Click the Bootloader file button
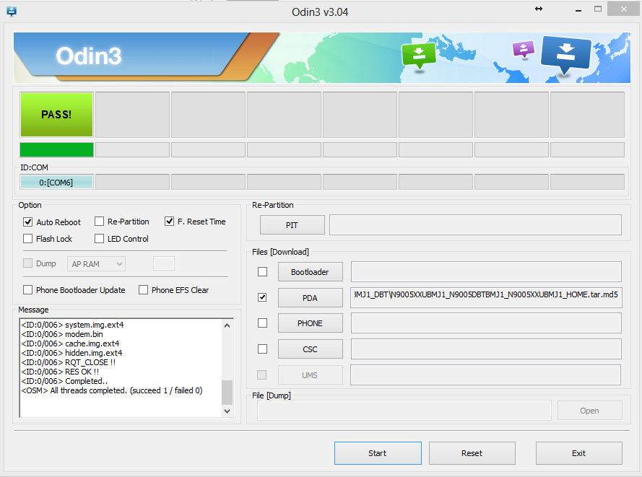This screenshot has width=642, height=477. 311,271
